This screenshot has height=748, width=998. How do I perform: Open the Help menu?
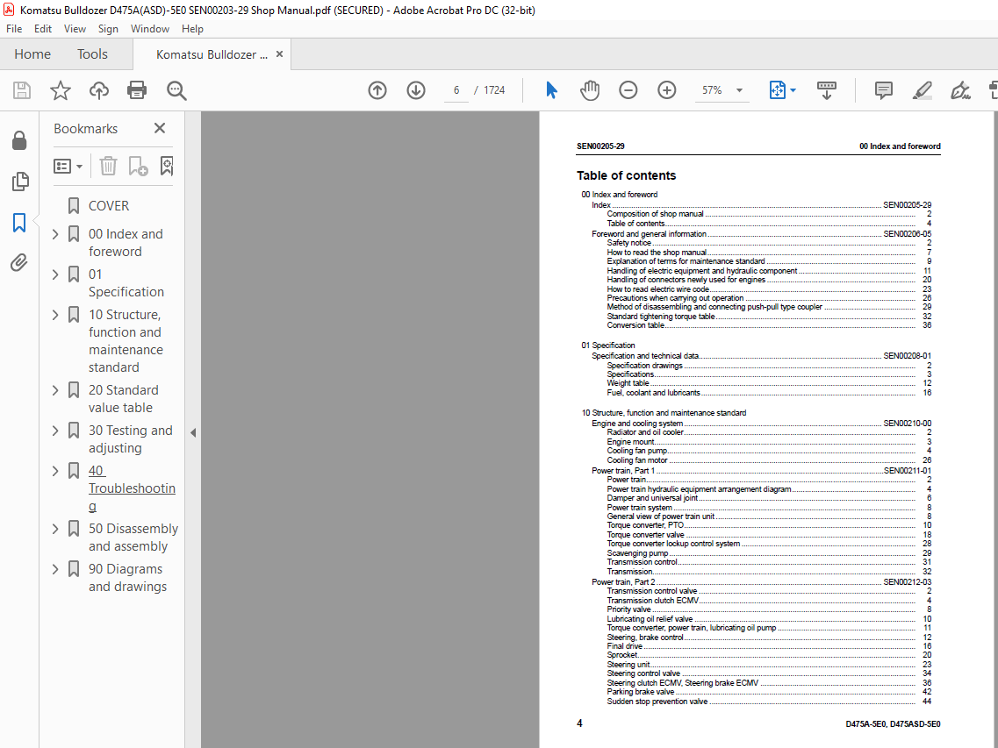point(192,29)
